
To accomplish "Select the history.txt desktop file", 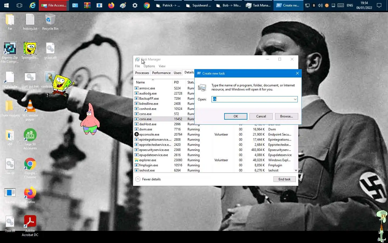I will (30, 22).
